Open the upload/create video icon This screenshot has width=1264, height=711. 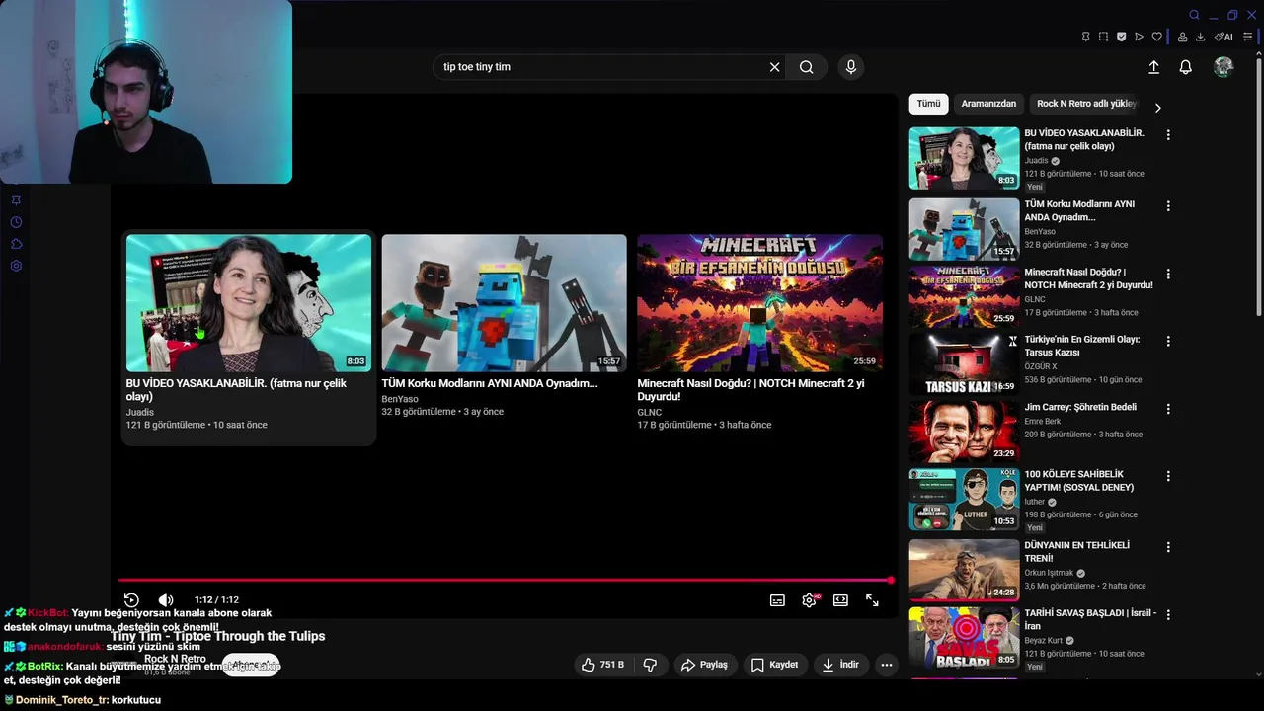click(x=1153, y=67)
